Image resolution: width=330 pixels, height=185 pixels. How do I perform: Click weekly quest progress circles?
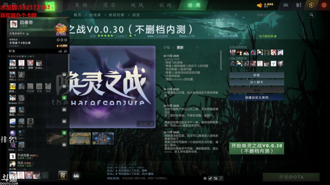coord(62,40)
